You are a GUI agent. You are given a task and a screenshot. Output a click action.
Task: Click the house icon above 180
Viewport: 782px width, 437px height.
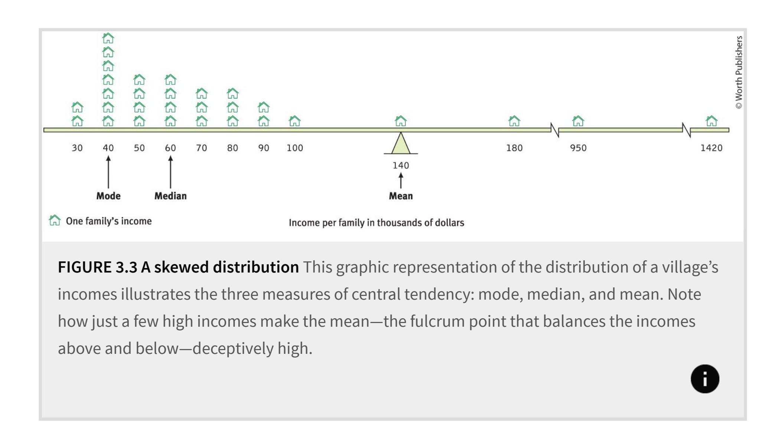(514, 121)
